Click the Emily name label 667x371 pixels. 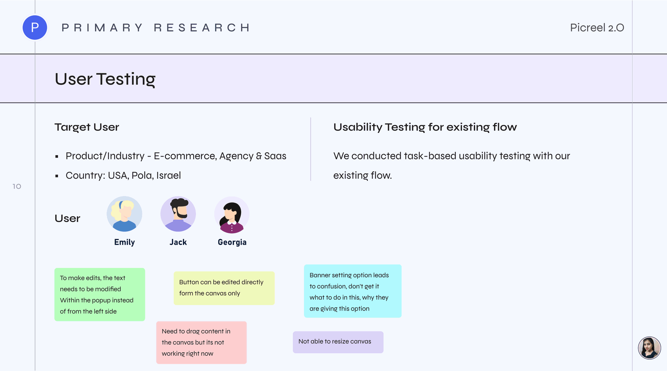[x=124, y=242]
